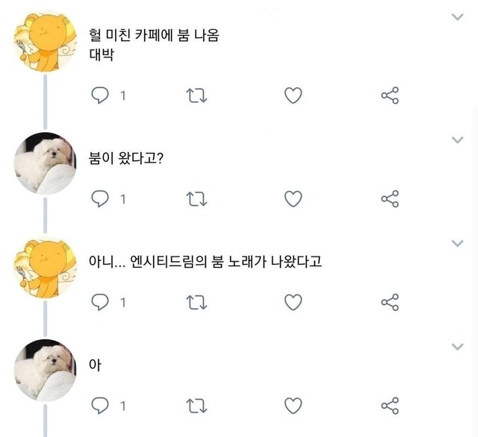Reply to the '헐 미친 카페에 붐 나옴' tweet

[x=100, y=95]
